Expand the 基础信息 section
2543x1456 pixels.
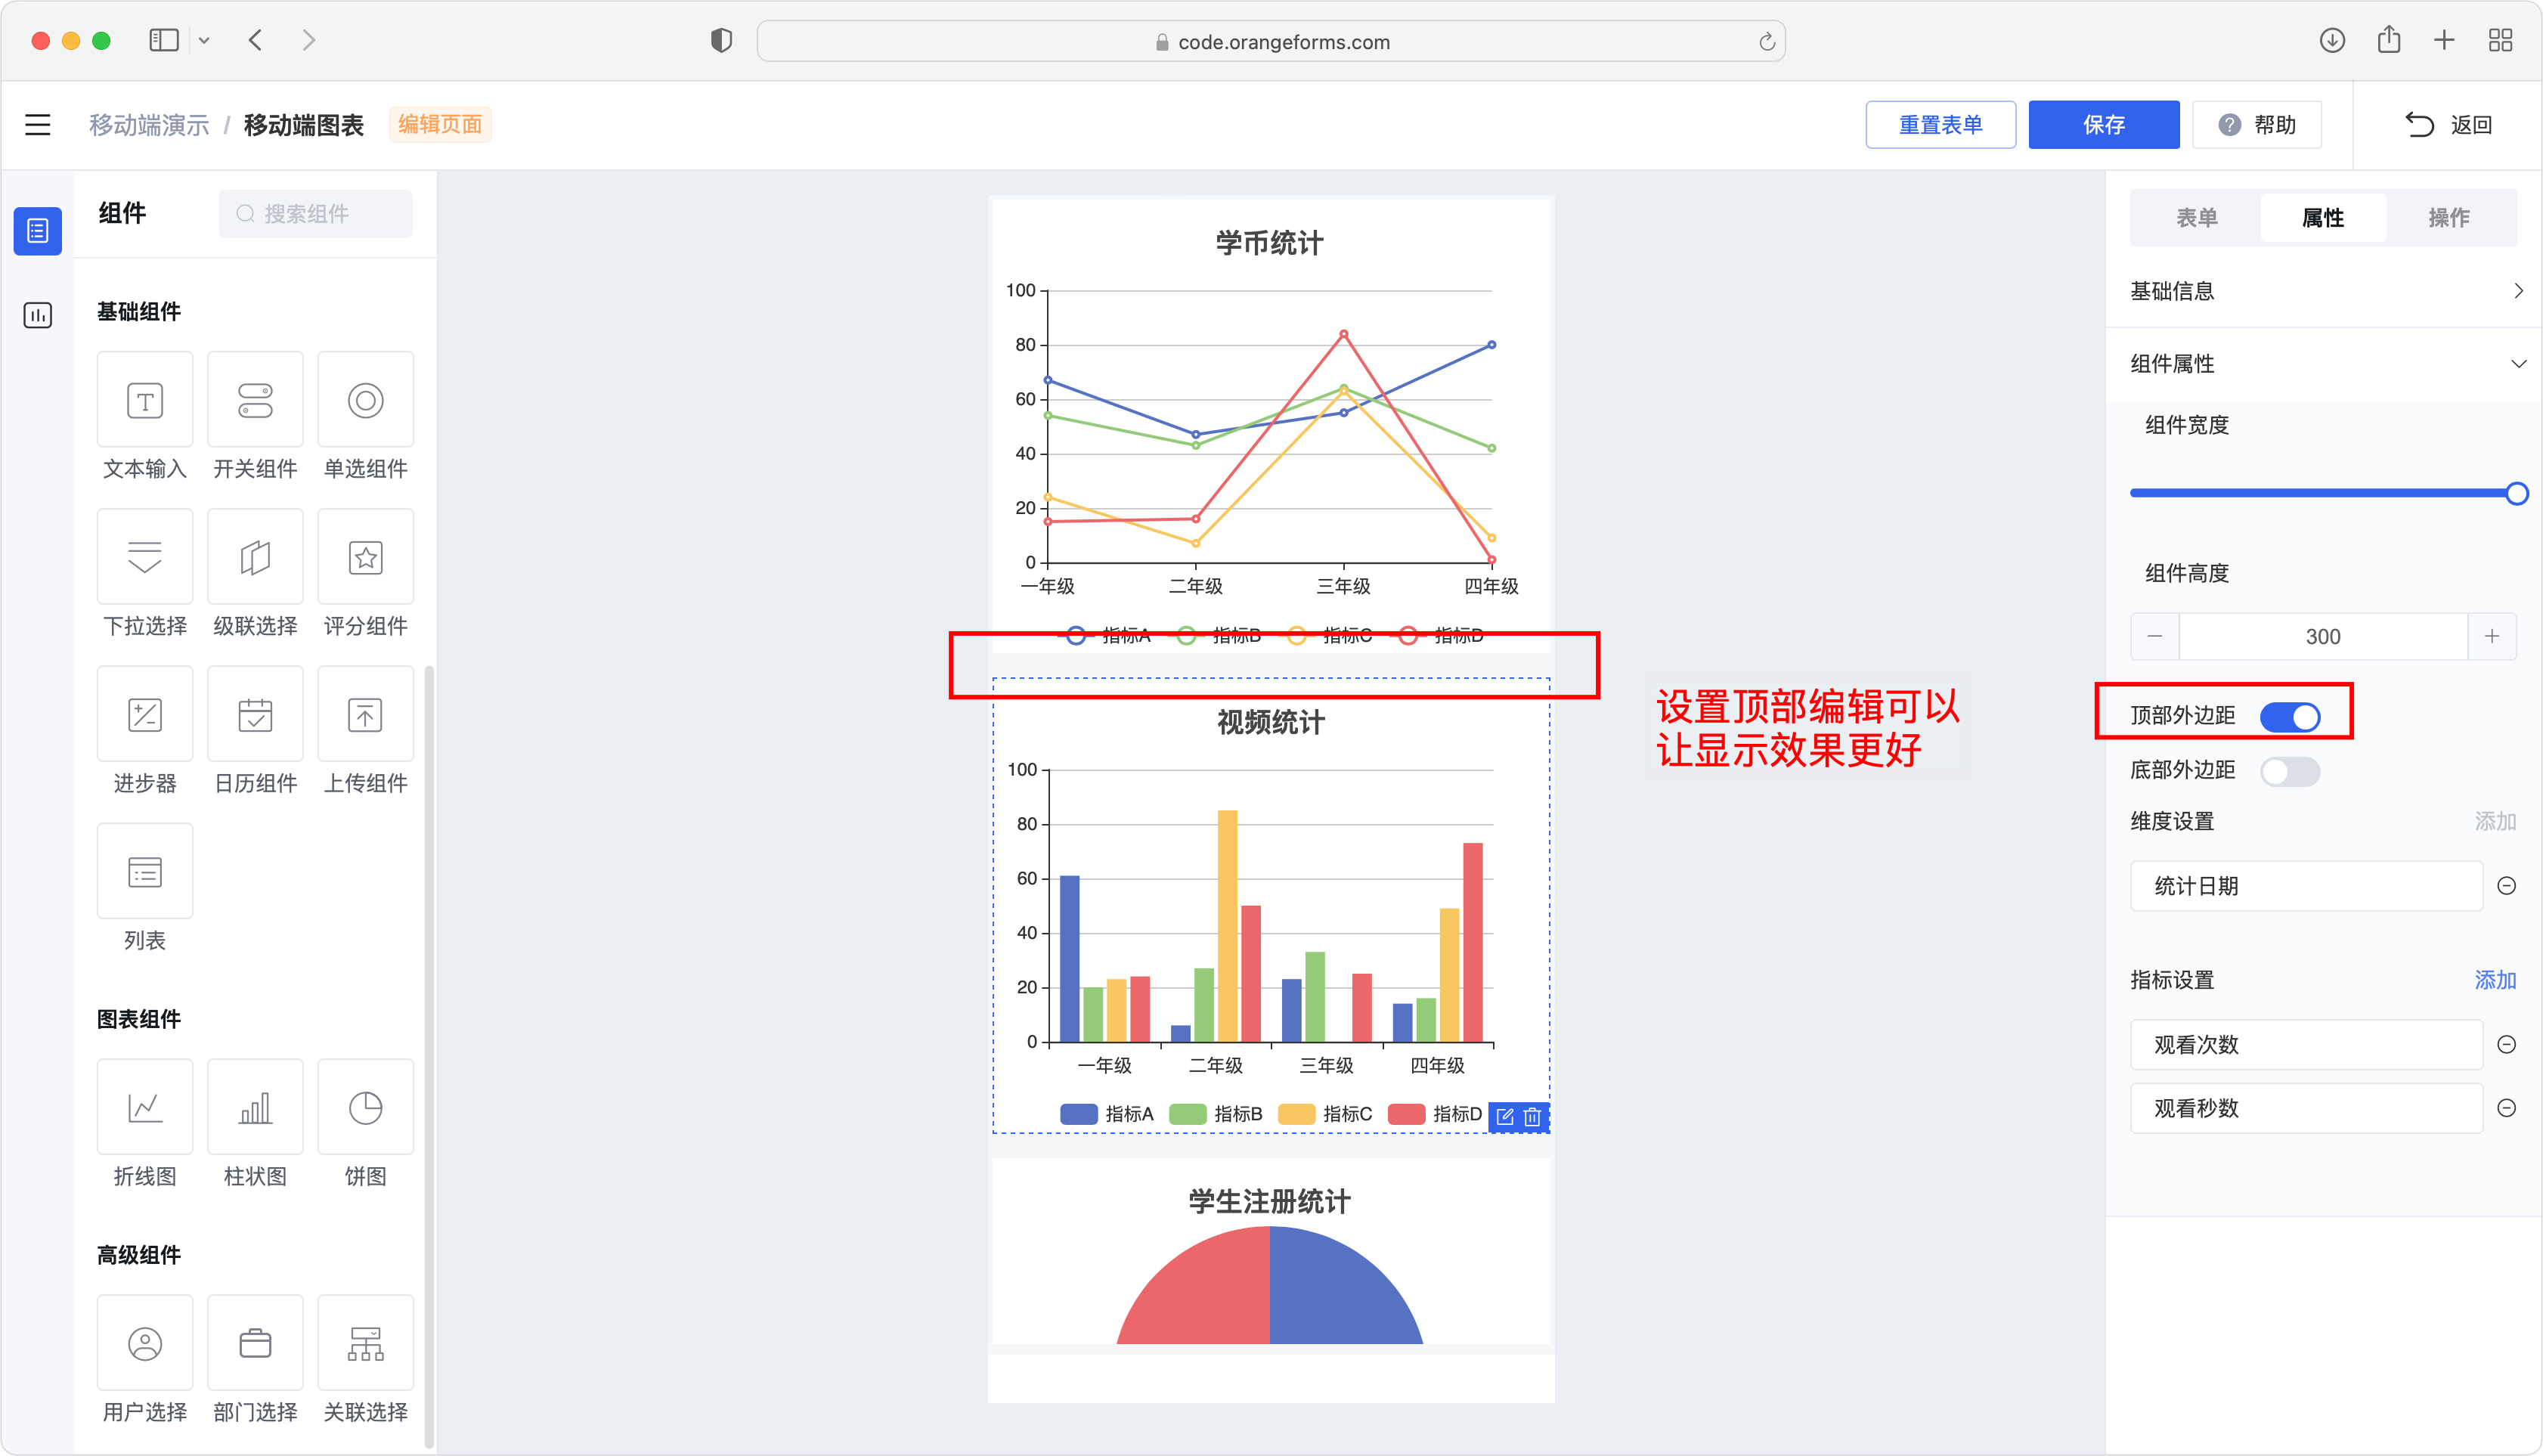coord(2324,291)
